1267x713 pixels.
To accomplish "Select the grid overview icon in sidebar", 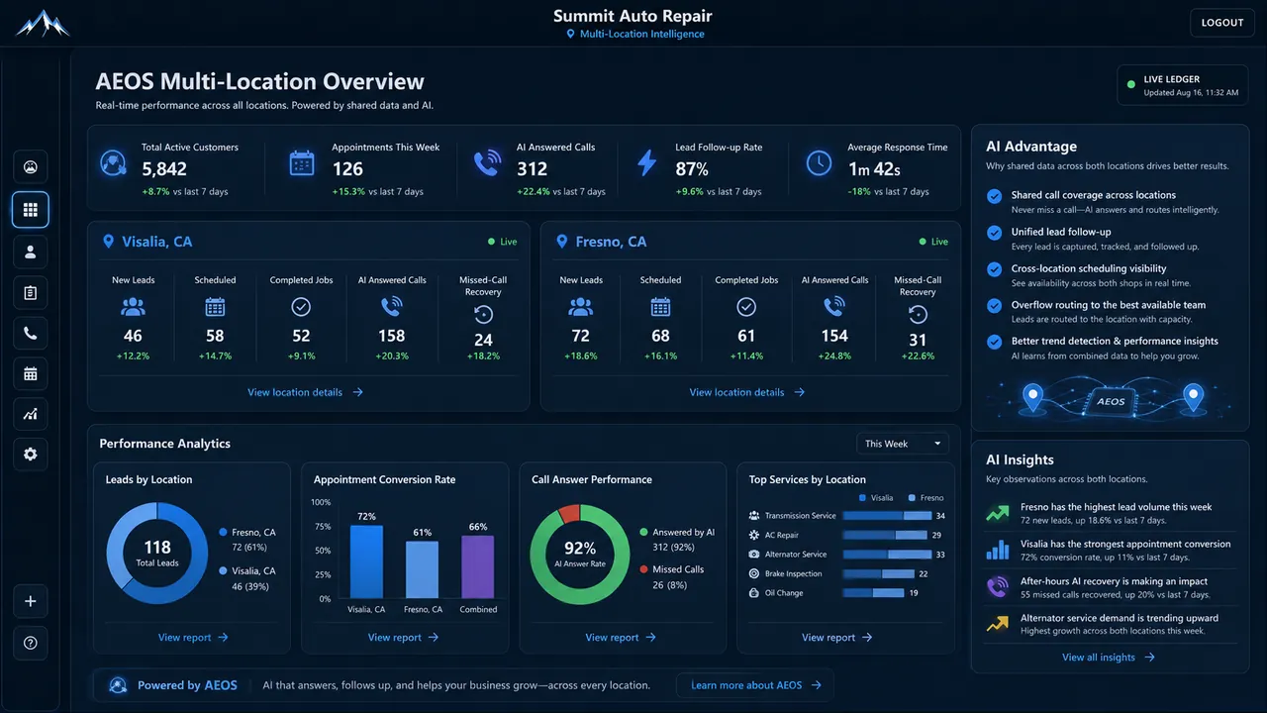I will 31,210.
